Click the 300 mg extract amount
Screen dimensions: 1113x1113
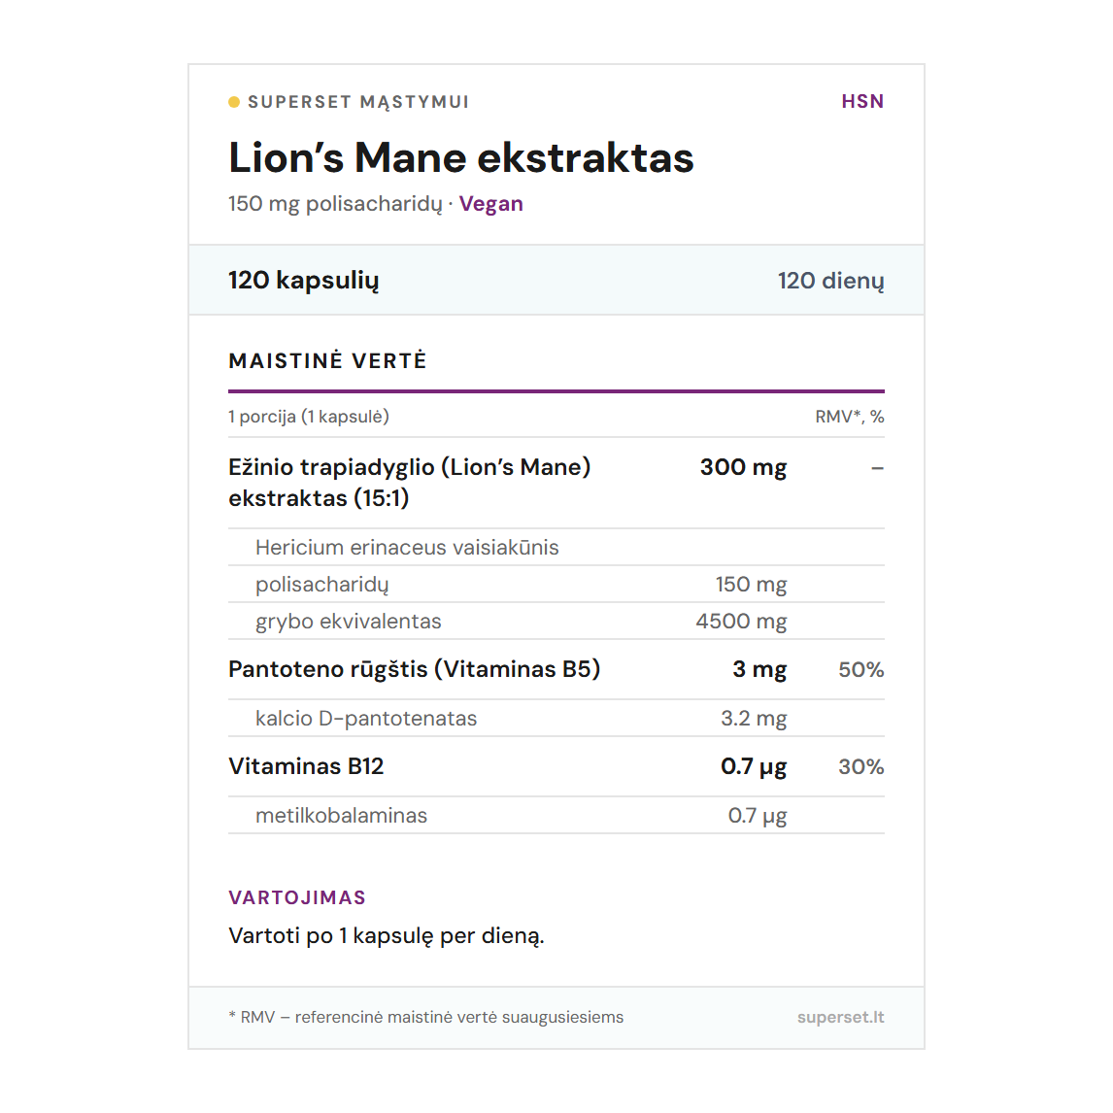[x=743, y=467]
